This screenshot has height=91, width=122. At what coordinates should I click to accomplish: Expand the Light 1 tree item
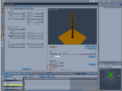click(6, 84)
